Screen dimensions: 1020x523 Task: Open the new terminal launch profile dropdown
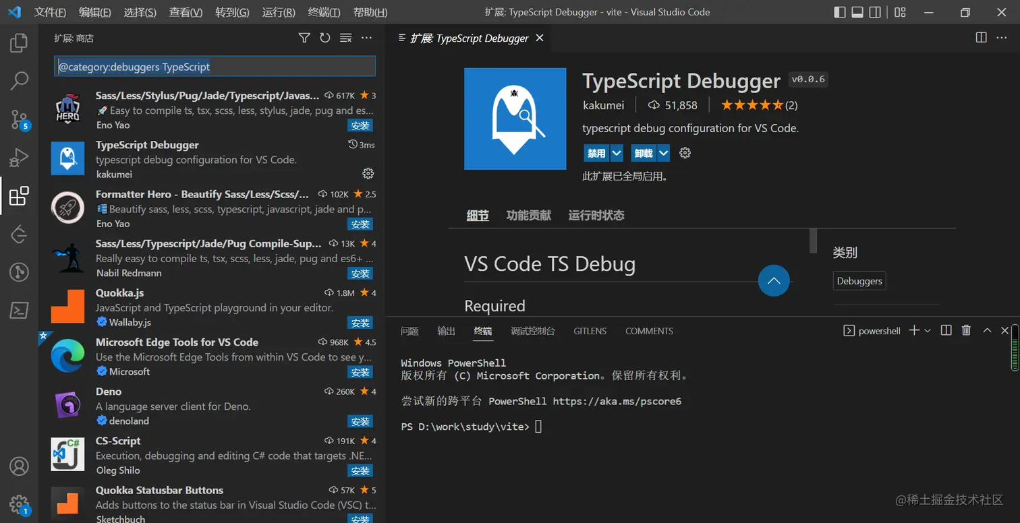point(928,330)
